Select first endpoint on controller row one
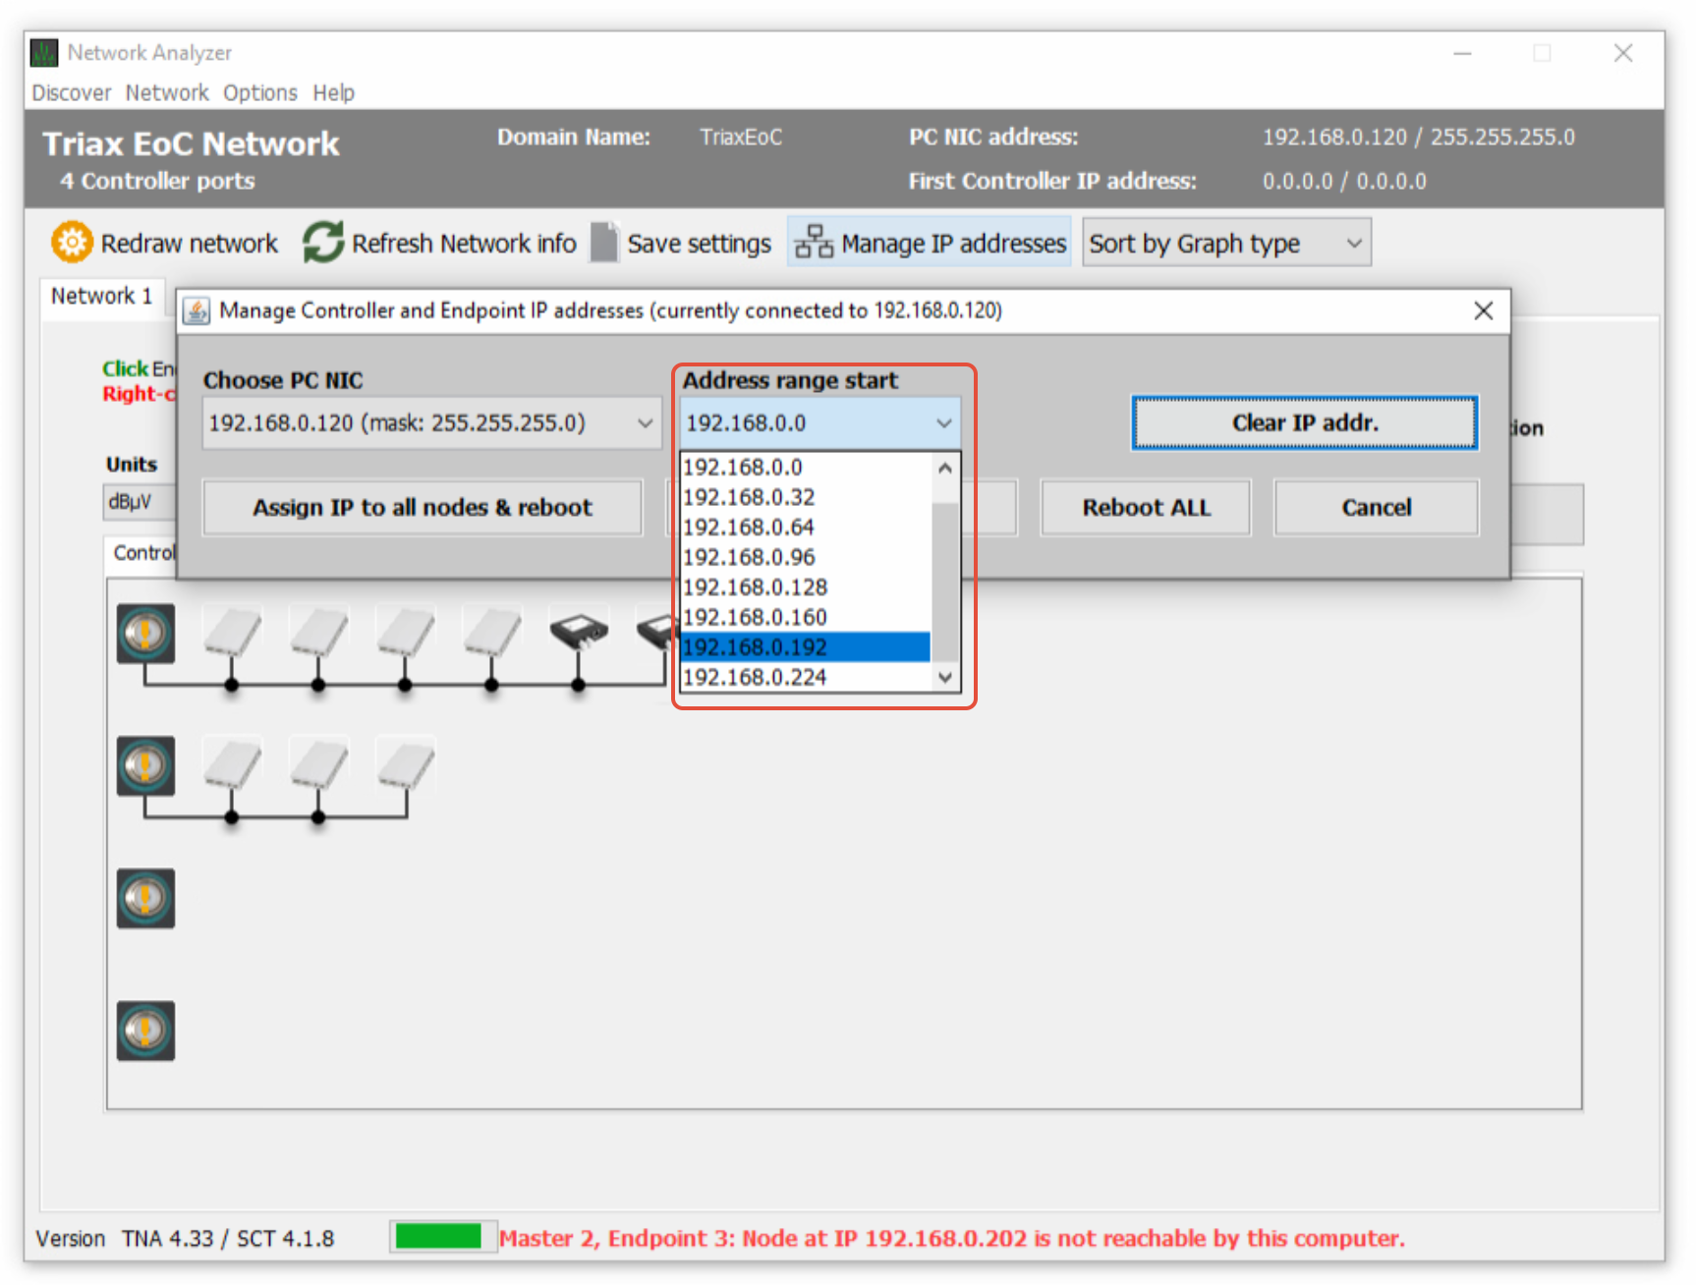This screenshot has height=1285, width=1696. pyautogui.click(x=232, y=632)
